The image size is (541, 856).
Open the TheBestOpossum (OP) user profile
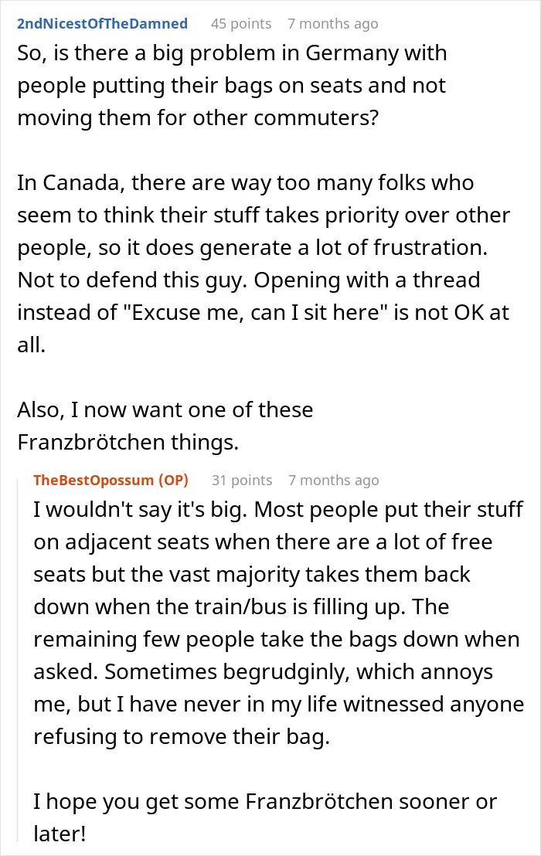(x=111, y=480)
